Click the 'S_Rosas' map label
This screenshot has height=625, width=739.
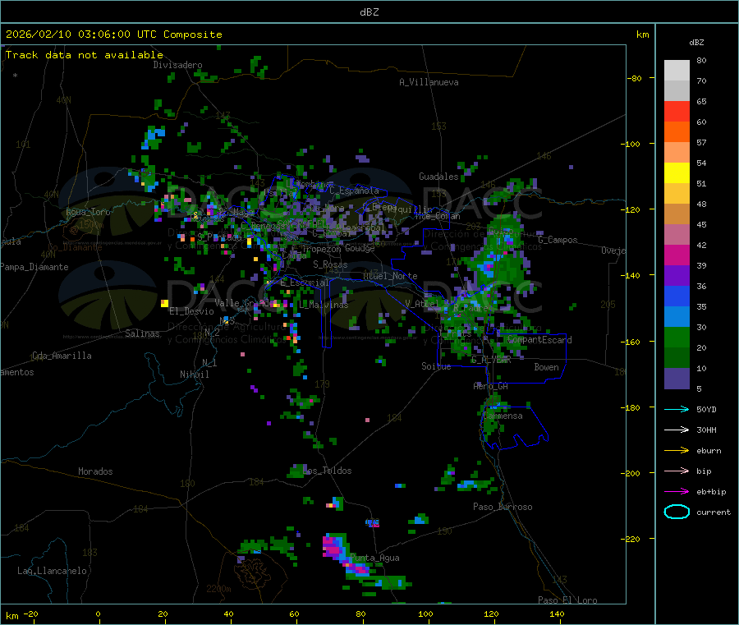point(330,264)
